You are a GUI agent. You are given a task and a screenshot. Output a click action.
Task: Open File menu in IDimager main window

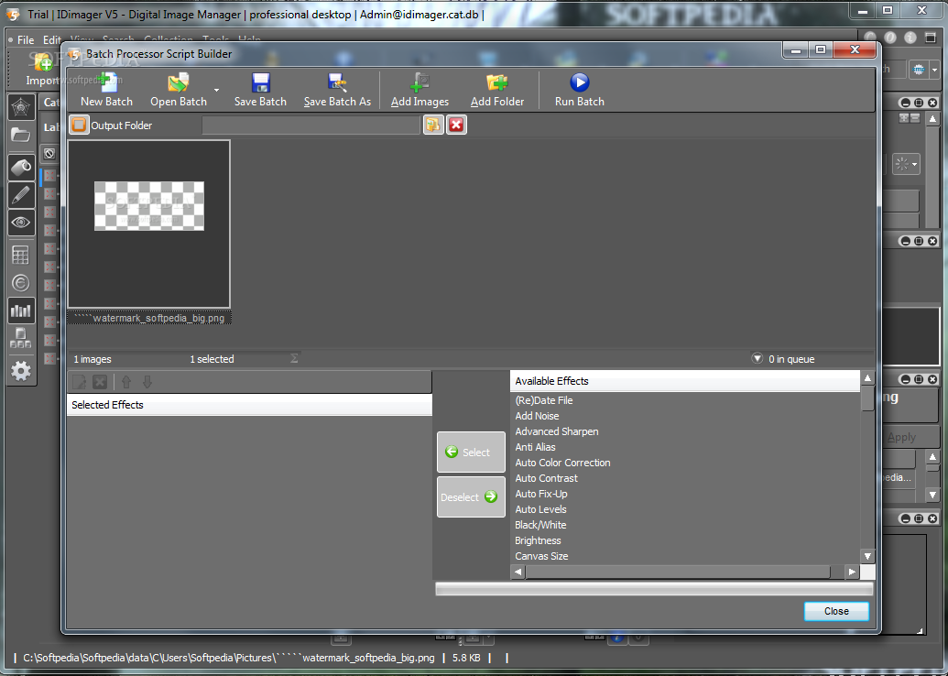pos(26,40)
